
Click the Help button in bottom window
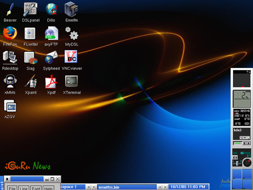[x=48, y=188]
